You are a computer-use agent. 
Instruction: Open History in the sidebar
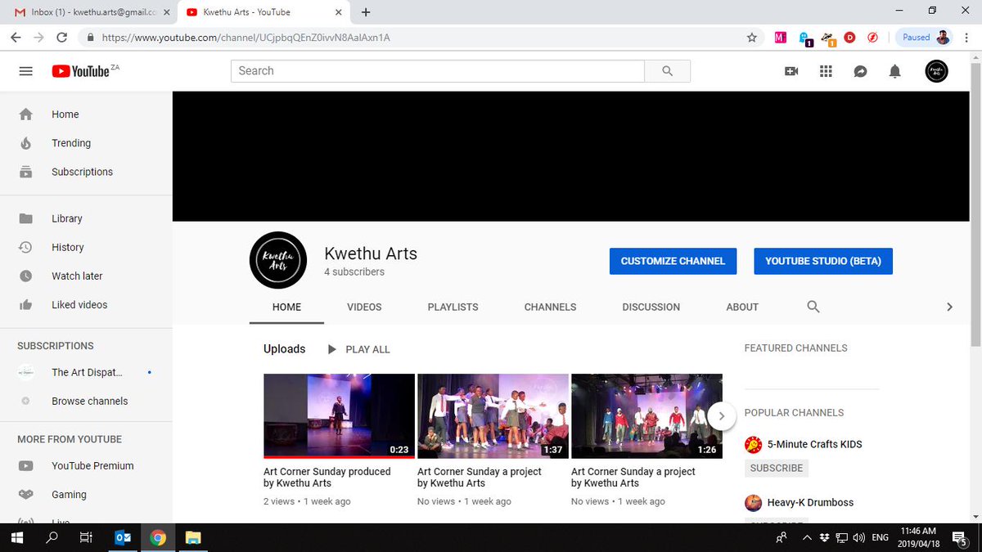pyautogui.click(x=86, y=247)
